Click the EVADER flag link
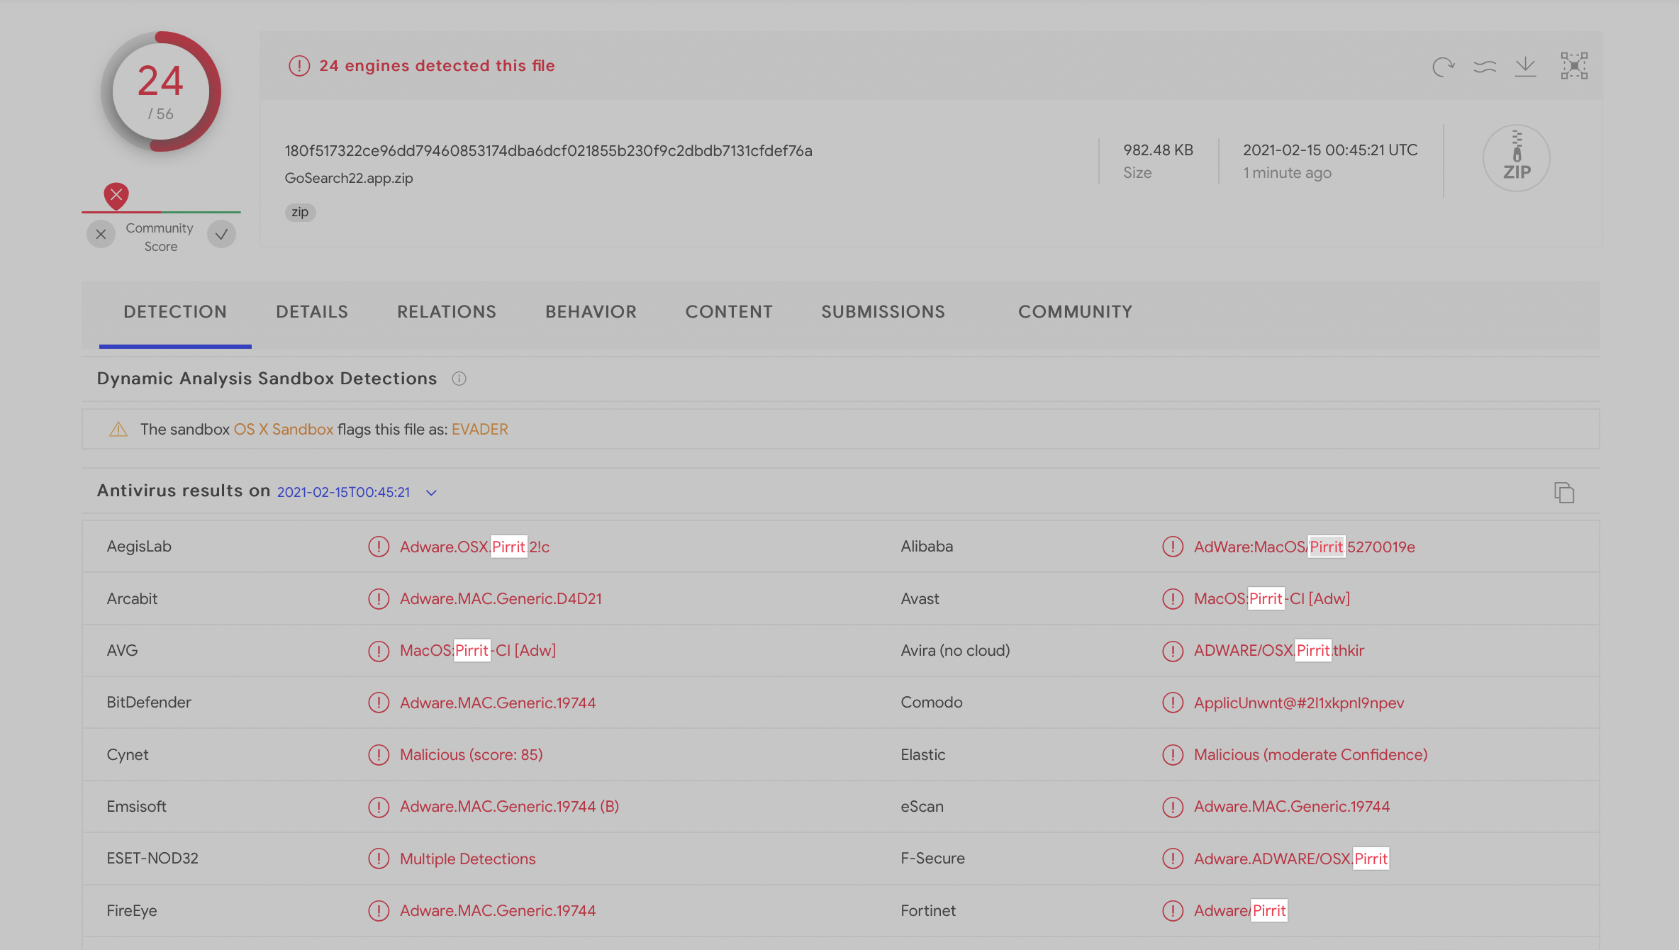Viewport: 1679px width, 950px height. click(479, 430)
